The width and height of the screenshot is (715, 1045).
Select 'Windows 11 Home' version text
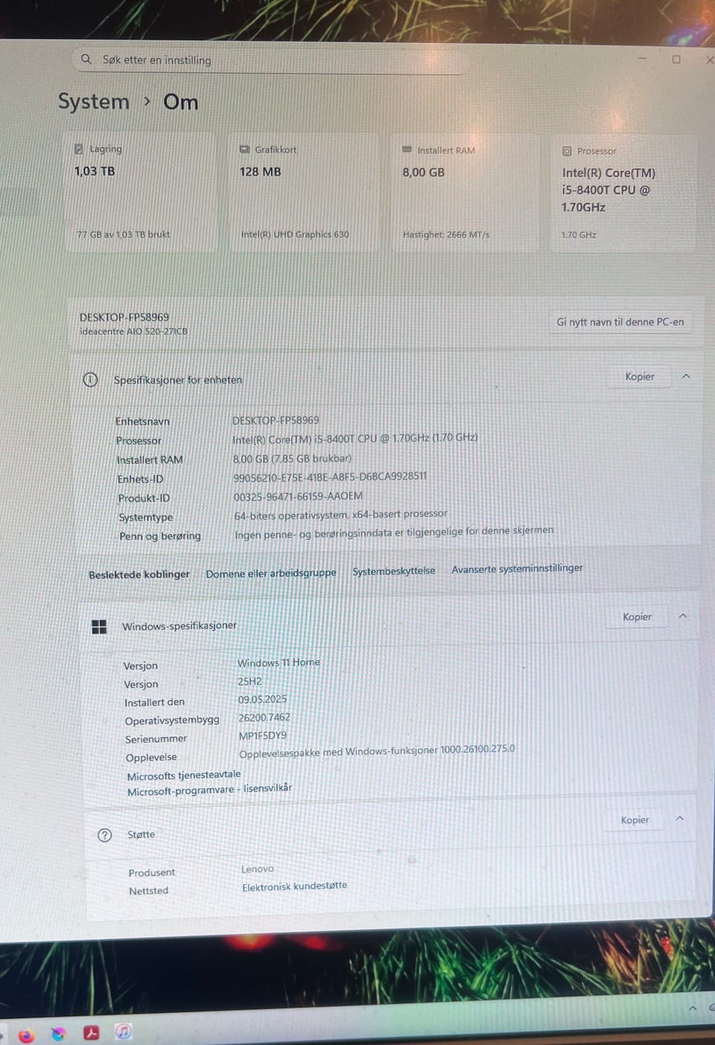point(279,662)
